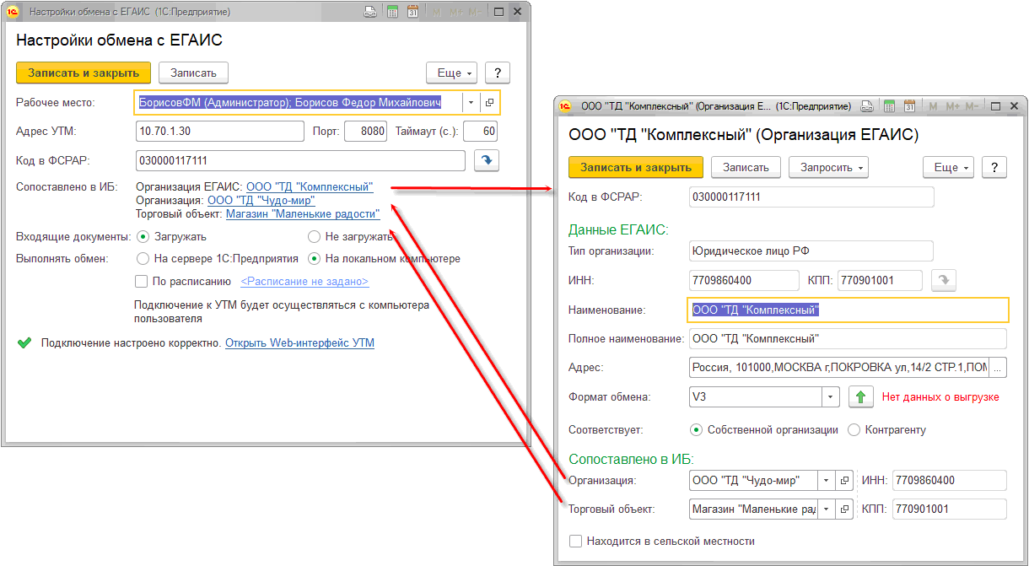This screenshot has height=566, width=1029.
Task: Open calendar icon in Настройки обмена title bar
Action: (x=413, y=13)
